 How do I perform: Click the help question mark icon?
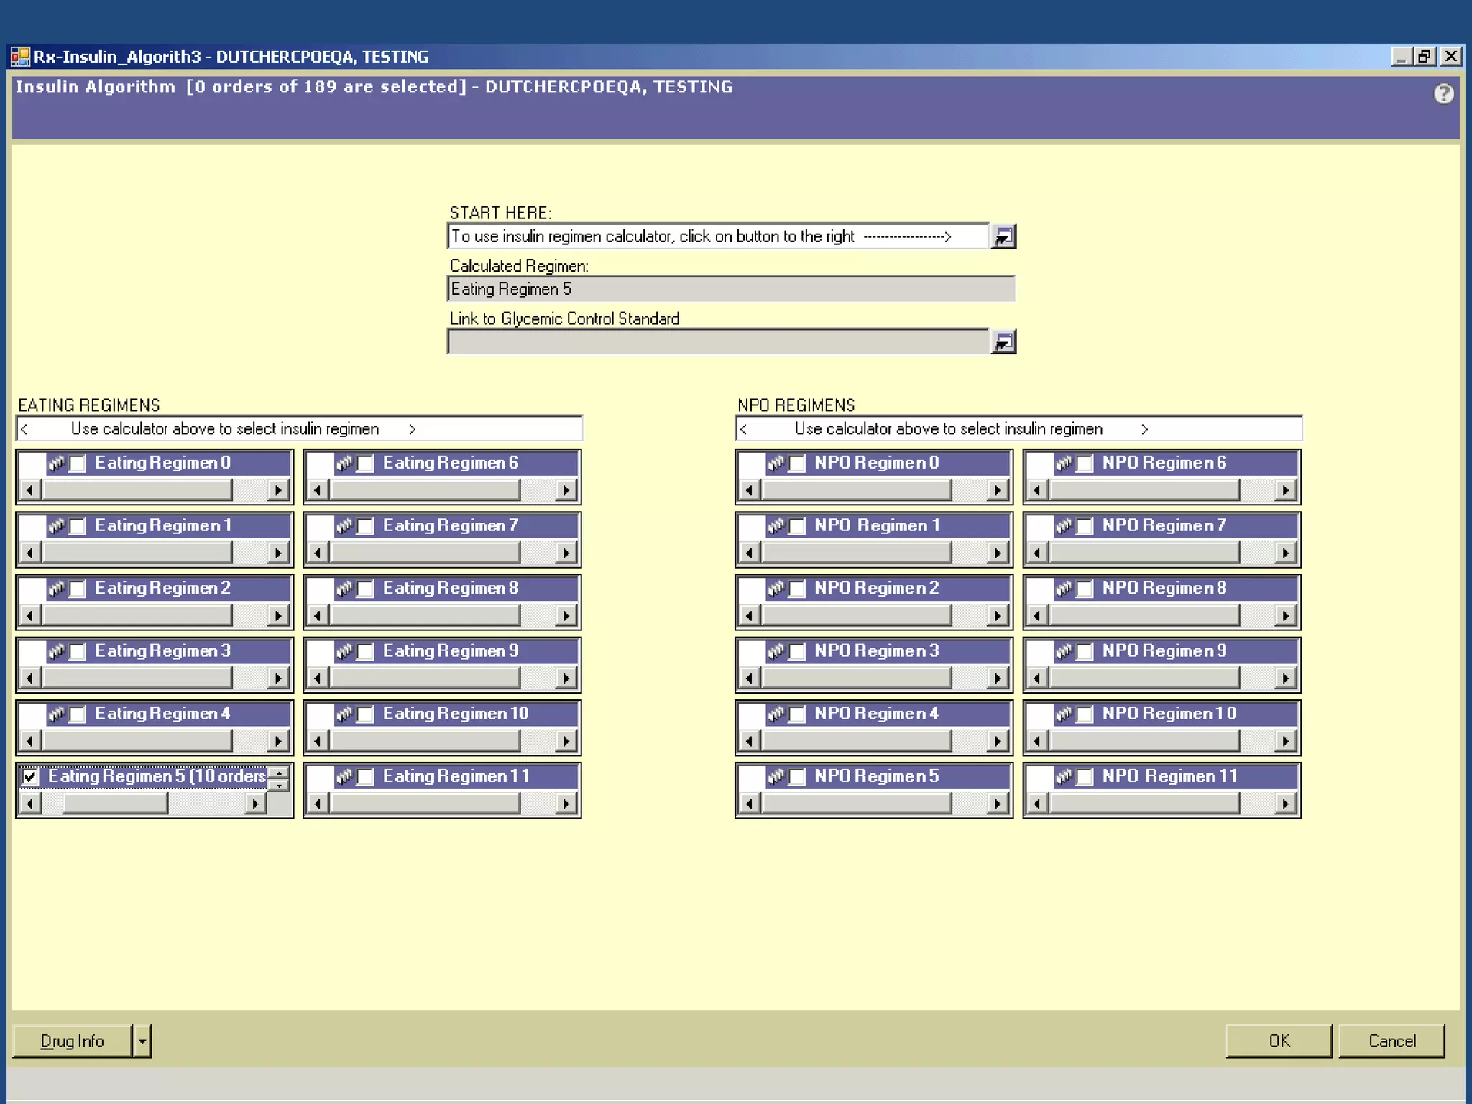point(1443,94)
